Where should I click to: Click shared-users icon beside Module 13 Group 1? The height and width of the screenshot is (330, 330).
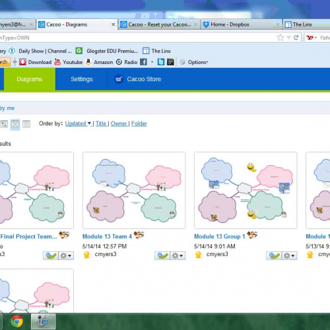[x=252, y=235]
